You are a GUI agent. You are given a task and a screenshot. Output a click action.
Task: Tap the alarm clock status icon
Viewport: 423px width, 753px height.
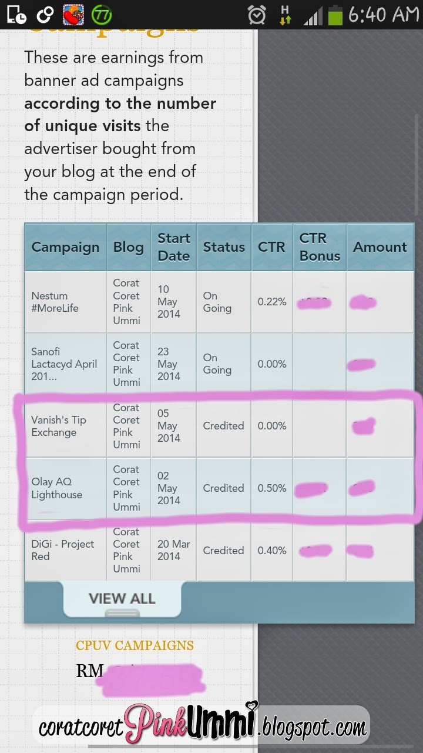(x=256, y=15)
